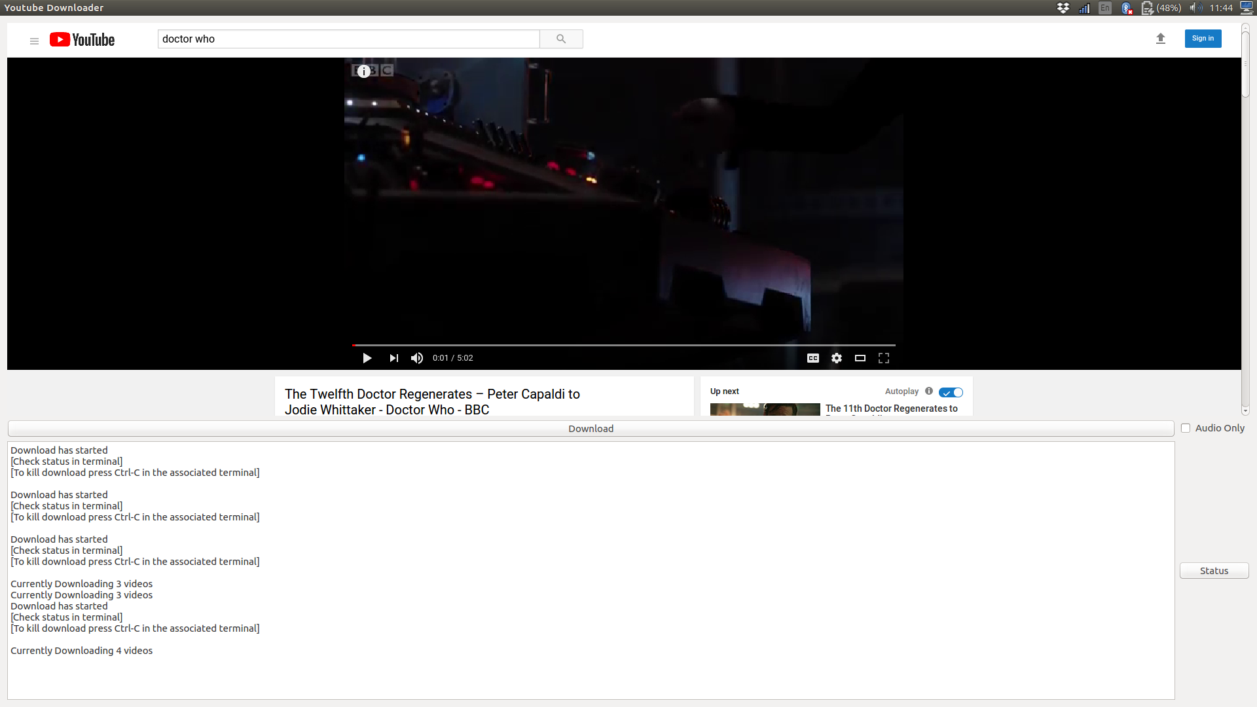This screenshot has width=1257, height=707.
Task: Open the Dropbox tray icon
Action: pyautogui.click(x=1063, y=8)
